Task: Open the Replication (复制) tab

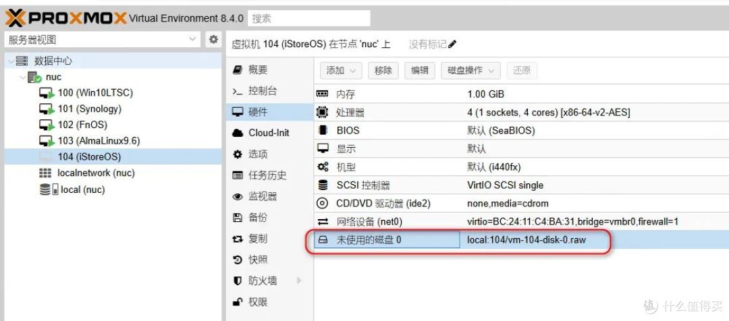Action: coord(269,239)
